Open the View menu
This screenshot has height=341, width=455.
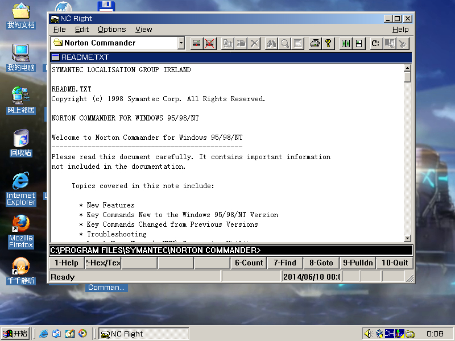pyautogui.click(x=144, y=30)
